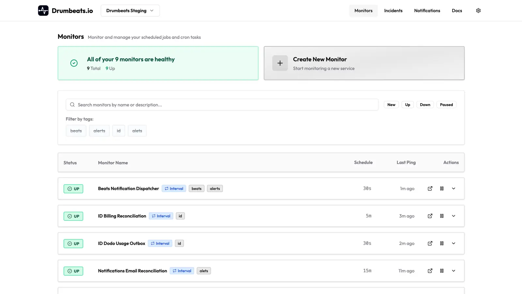
Task: Click Interval badge on Notifications Email Reconciliation
Action: click(x=182, y=271)
